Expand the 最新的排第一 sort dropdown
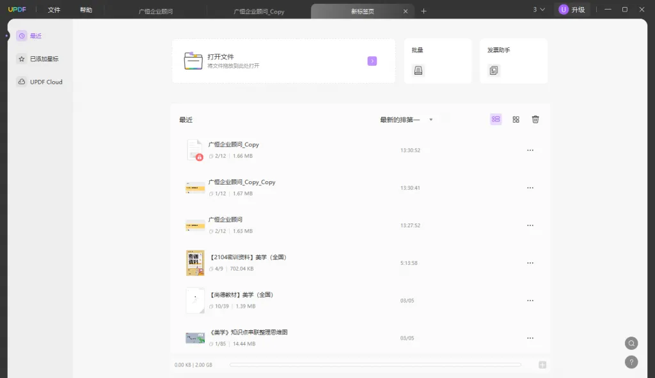 pos(406,120)
